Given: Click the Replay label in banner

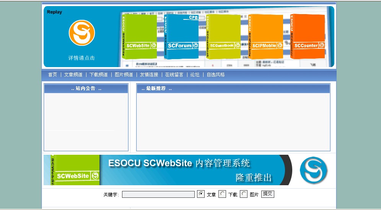Looking at the screenshot, I should pyautogui.click(x=54, y=12).
